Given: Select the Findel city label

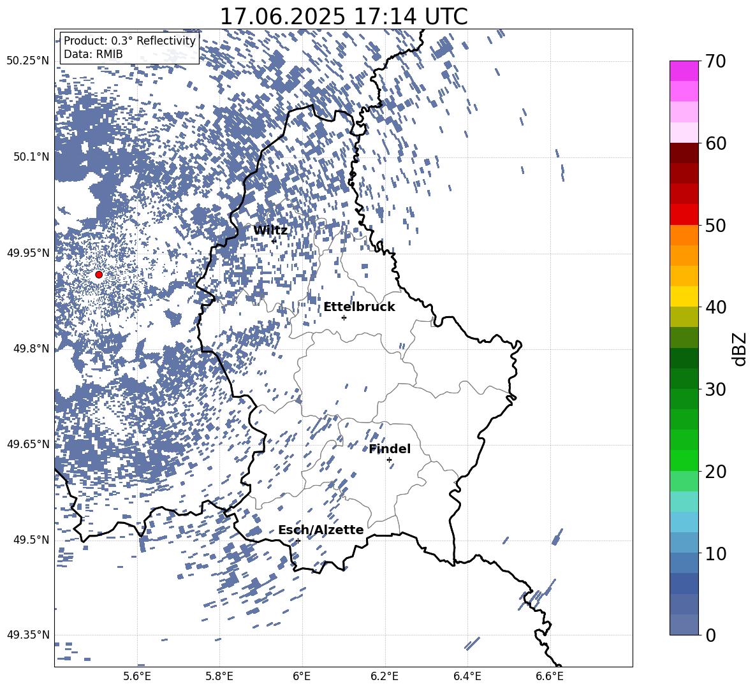Looking at the screenshot, I should [x=390, y=449].
